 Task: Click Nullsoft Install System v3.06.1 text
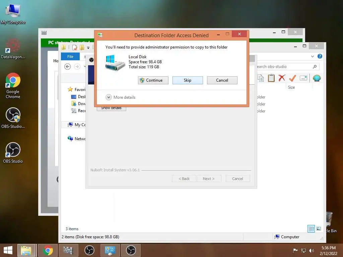[115, 170]
